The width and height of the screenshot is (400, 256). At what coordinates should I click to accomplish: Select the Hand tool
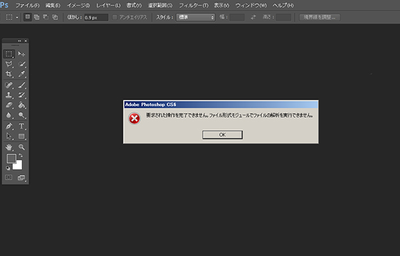pos(9,147)
